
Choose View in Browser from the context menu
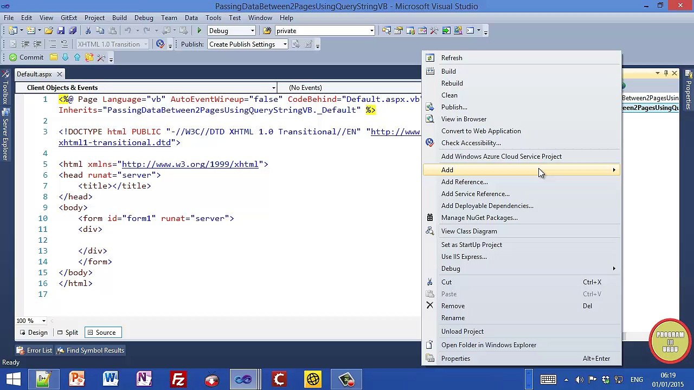522,119
